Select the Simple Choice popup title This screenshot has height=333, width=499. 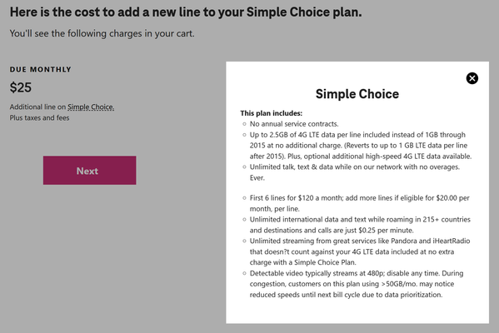click(357, 94)
